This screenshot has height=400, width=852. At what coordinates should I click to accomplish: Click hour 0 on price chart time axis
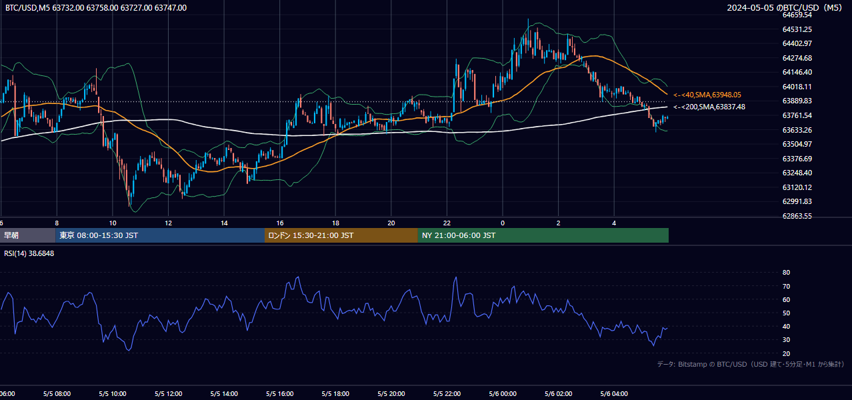(x=503, y=223)
